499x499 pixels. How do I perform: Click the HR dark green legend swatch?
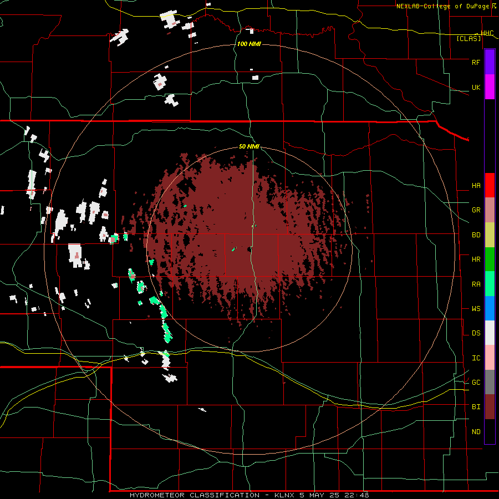490,259
